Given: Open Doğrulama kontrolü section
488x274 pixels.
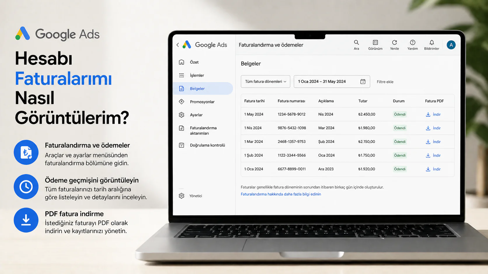Looking at the screenshot, I should tap(207, 145).
